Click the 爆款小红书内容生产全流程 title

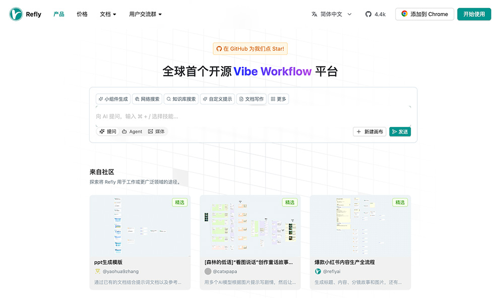[345, 262]
